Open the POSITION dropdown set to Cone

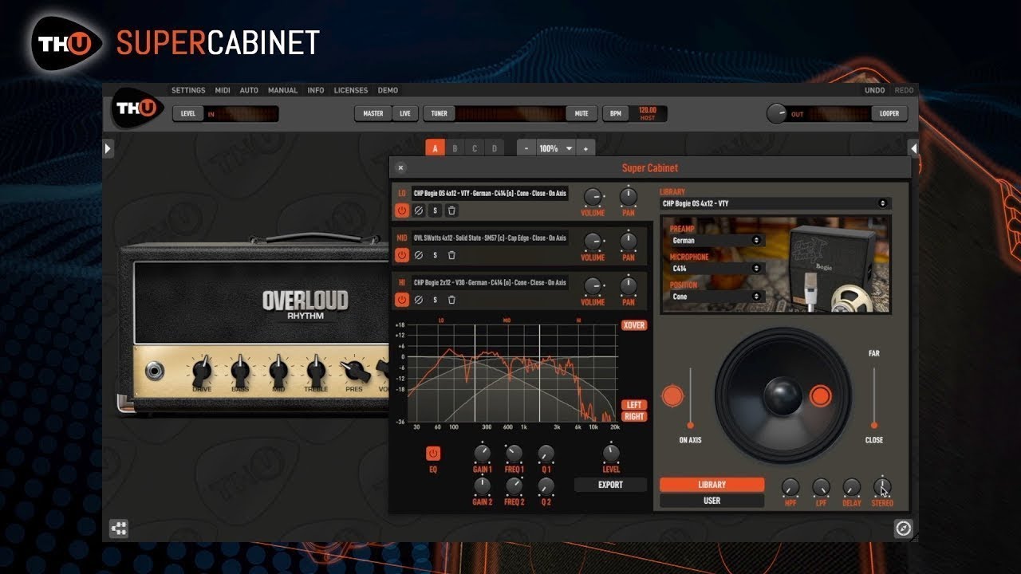[716, 297]
